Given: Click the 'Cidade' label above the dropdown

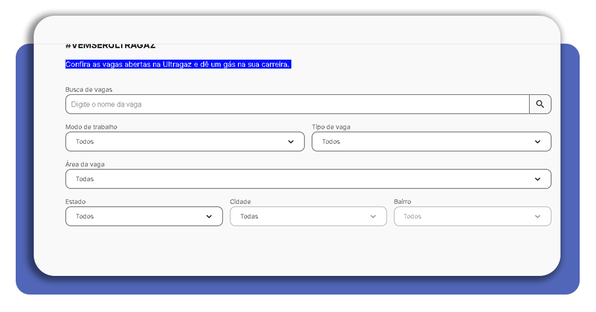Looking at the screenshot, I should coord(240,201).
